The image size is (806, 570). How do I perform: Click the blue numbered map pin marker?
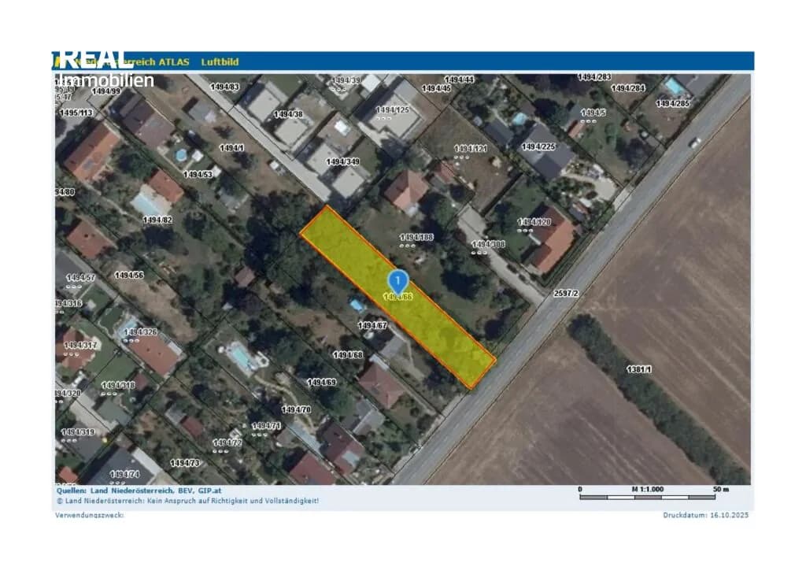pyautogui.click(x=397, y=282)
